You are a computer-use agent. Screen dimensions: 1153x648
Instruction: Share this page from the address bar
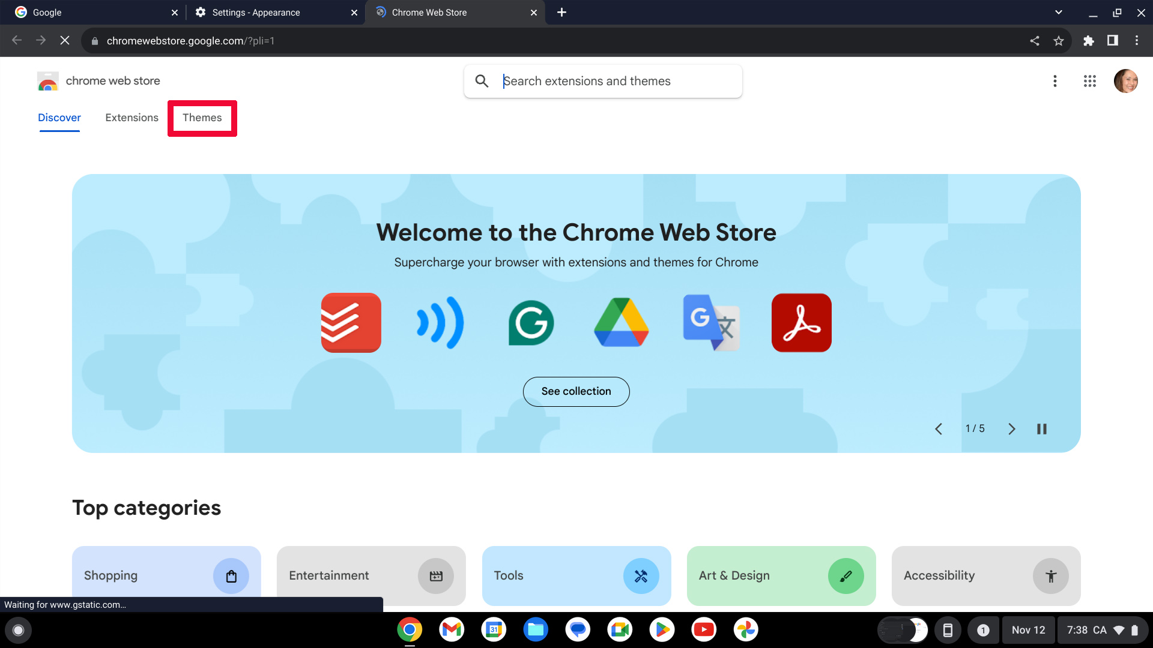coord(1034,41)
